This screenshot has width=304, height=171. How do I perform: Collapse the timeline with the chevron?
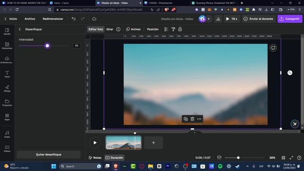pyautogui.click(x=195, y=133)
